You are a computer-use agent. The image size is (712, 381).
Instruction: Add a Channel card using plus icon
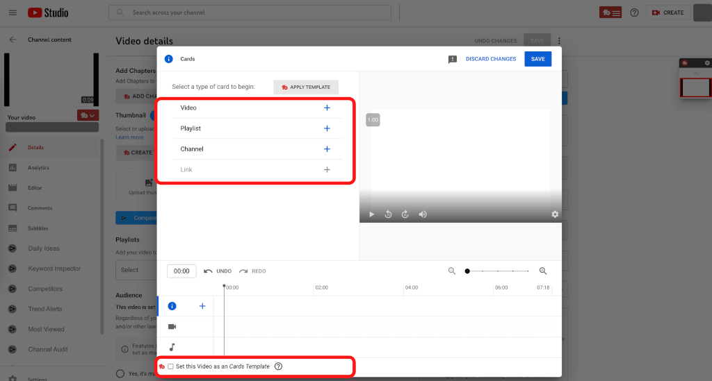tap(327, 149)
